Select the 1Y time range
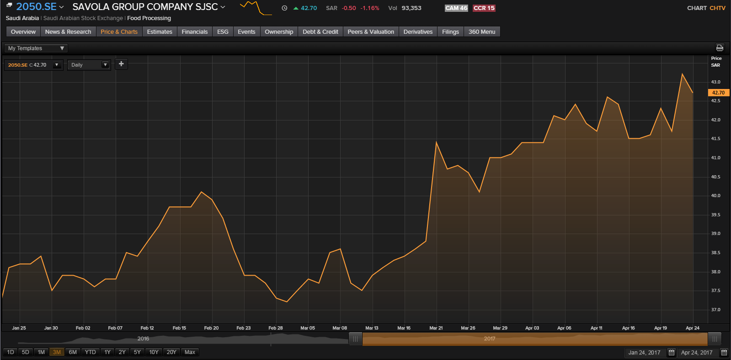 [107, 352]
